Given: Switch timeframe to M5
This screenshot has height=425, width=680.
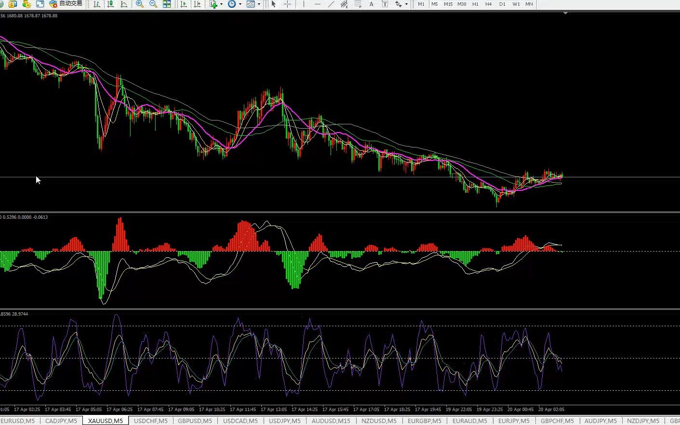Looking at the screenshot, I should 435,4.
